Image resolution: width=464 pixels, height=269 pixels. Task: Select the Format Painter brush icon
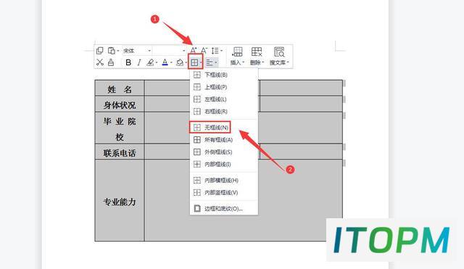click(111, 62)
